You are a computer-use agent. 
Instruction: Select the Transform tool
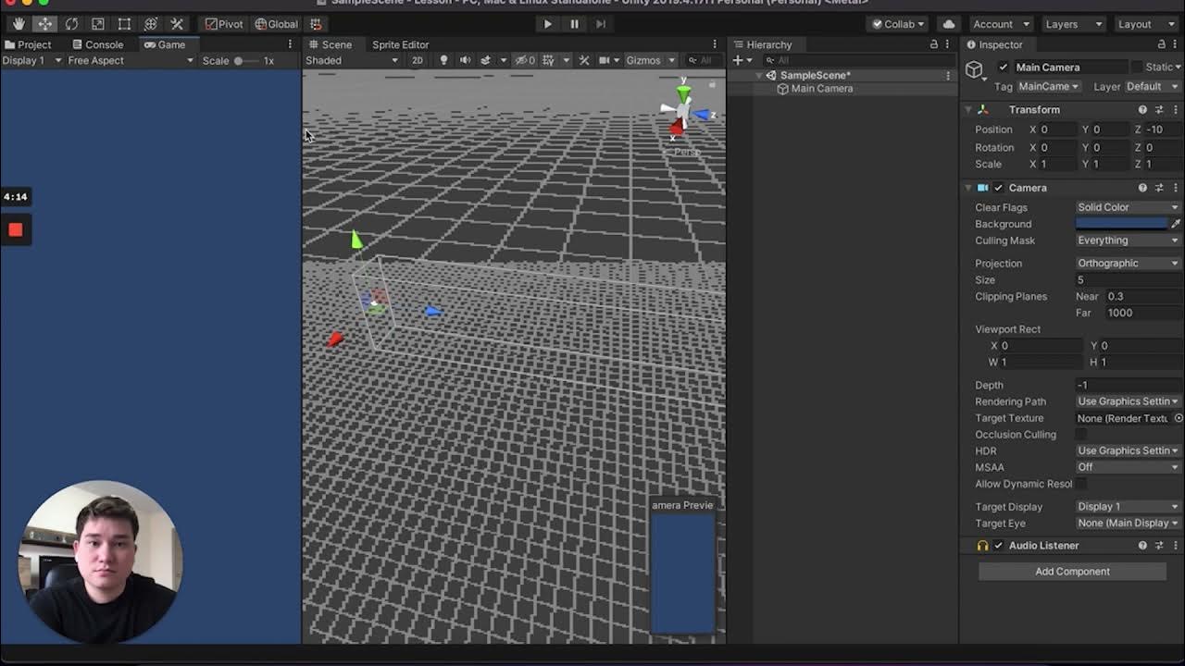pyautogui.click(x=150, y=24)
